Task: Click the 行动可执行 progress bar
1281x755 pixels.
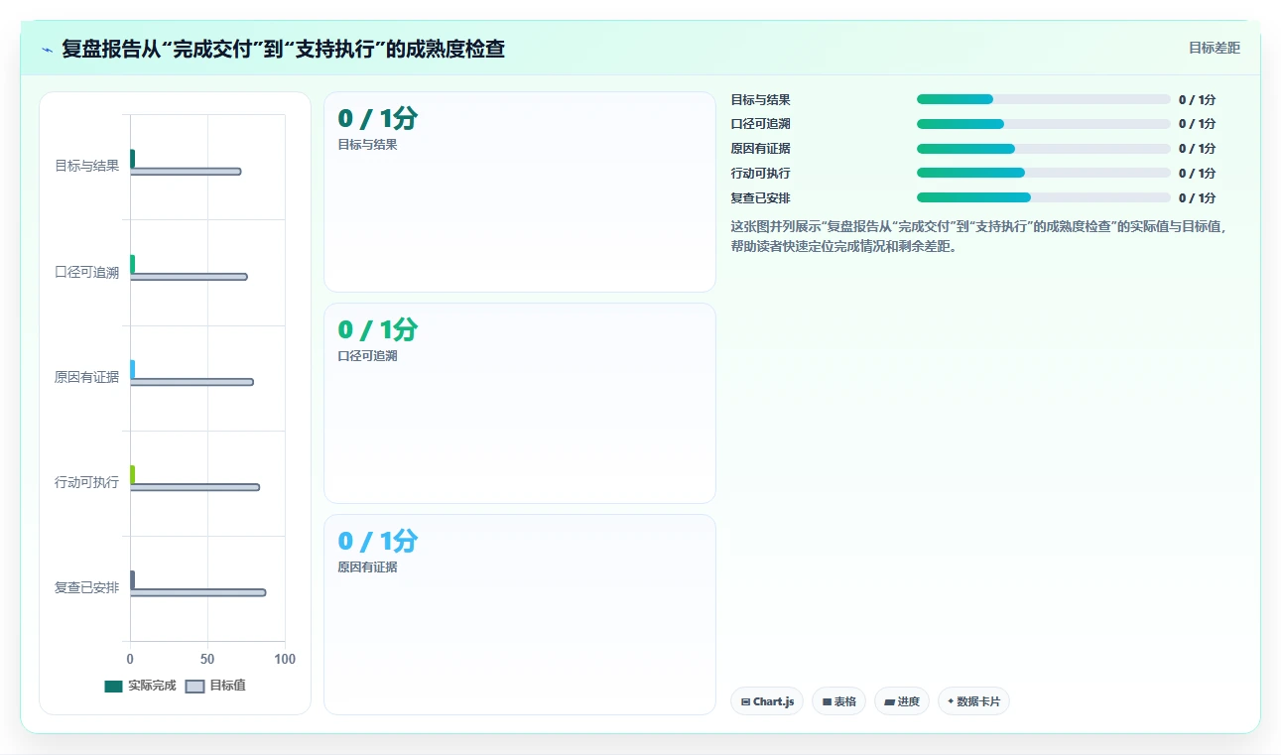Action: coord(1043,173)
